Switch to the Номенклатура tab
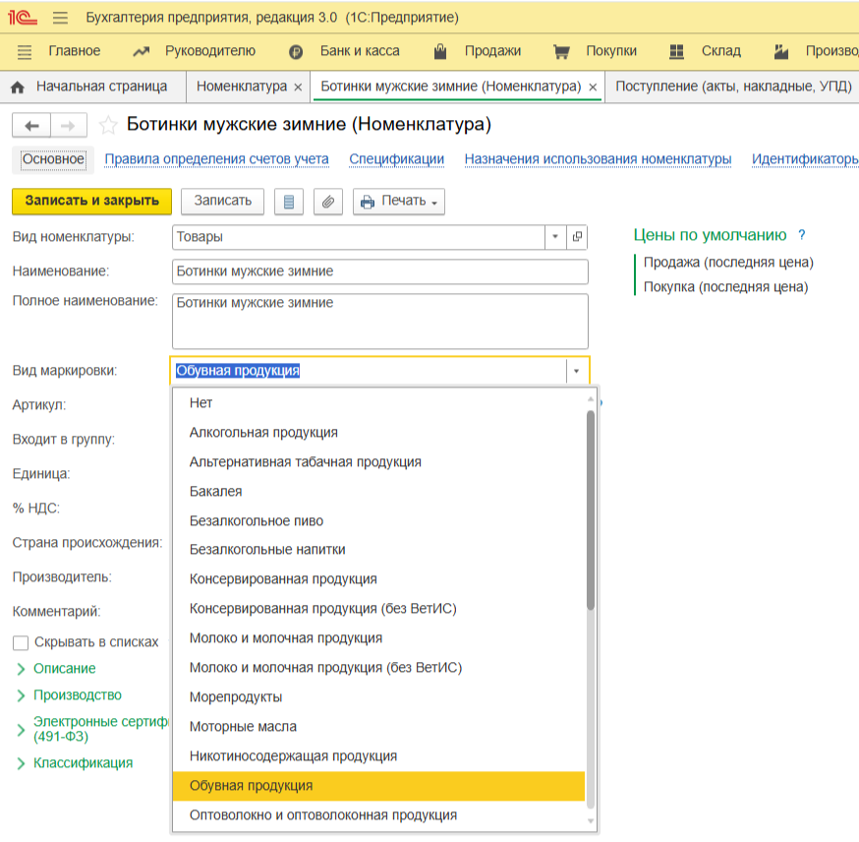859x842 pixels. point(242,87)
